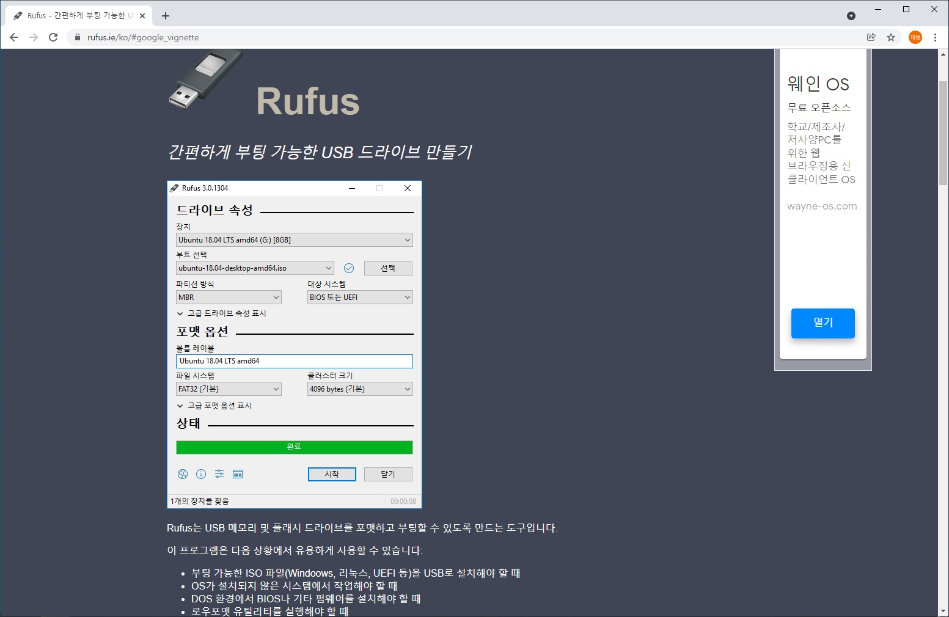Screen dimensions: 949x617
Task: Open the Chrome profile avatar
Action: [x=915, y=37]
